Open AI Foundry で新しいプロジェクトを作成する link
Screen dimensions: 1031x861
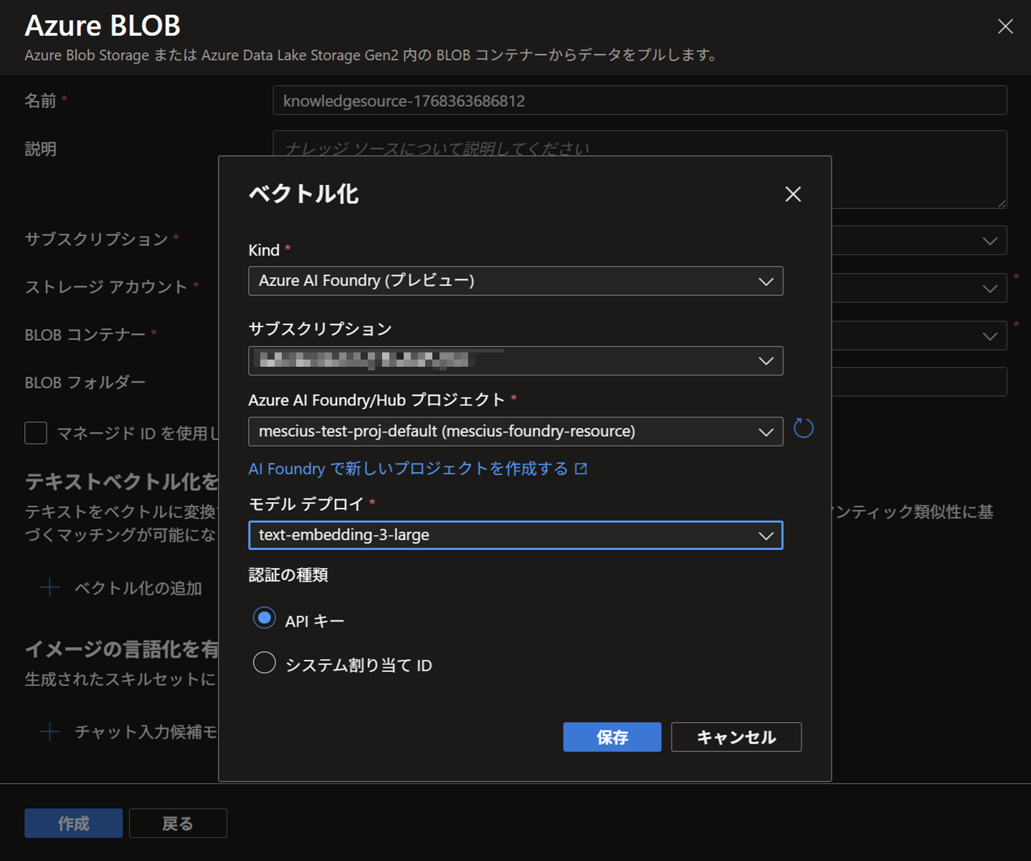click(x=408, y=468)
